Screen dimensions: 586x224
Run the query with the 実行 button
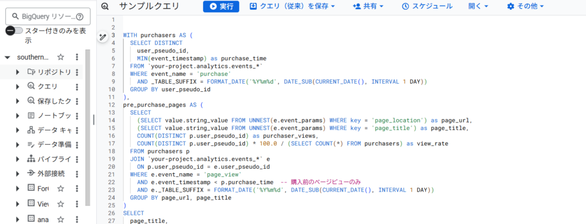(x=221, y=6)
